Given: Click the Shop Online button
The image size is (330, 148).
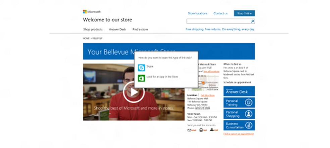Looking at the screenshot, I should (x=244, y=13).
